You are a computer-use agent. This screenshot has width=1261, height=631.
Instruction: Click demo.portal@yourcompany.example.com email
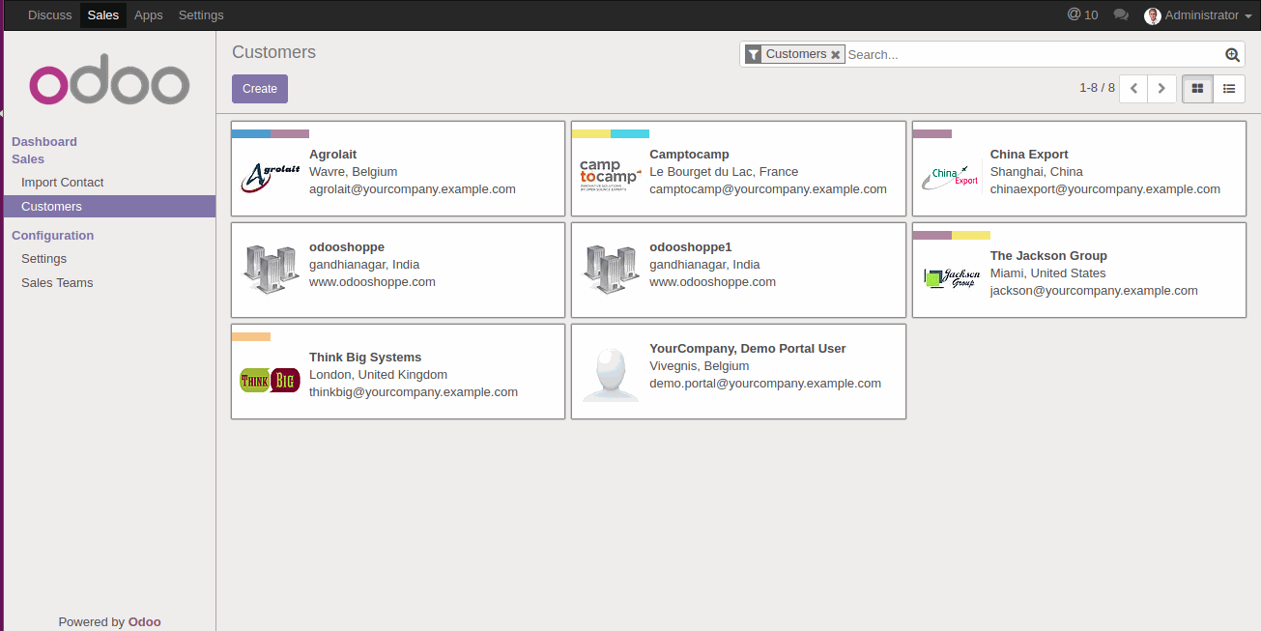pos(765,384)
